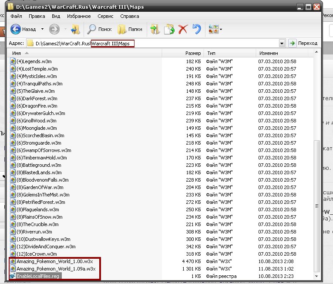
Task: Sort by Размер column header
Action: [183, 53]
